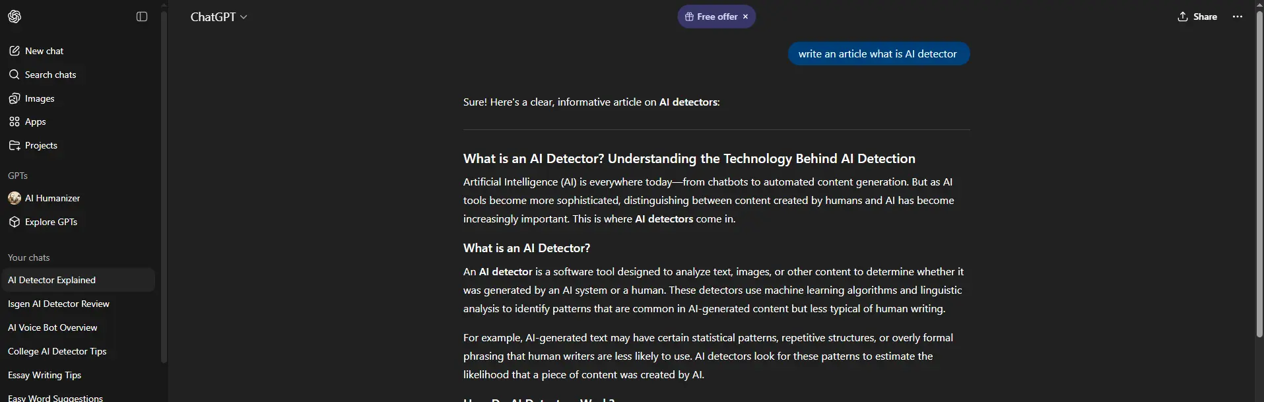The width and height of the screenshot is (1264, 402).
Task: Collapse the GPTs section header
Action: (18, 176)
